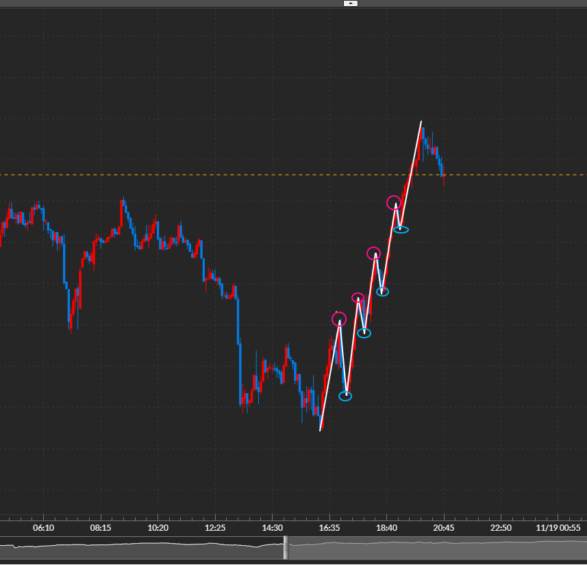Select the smallest pink circle marker
The width and height of the screenshot is (587, 565).
(358, 297)
